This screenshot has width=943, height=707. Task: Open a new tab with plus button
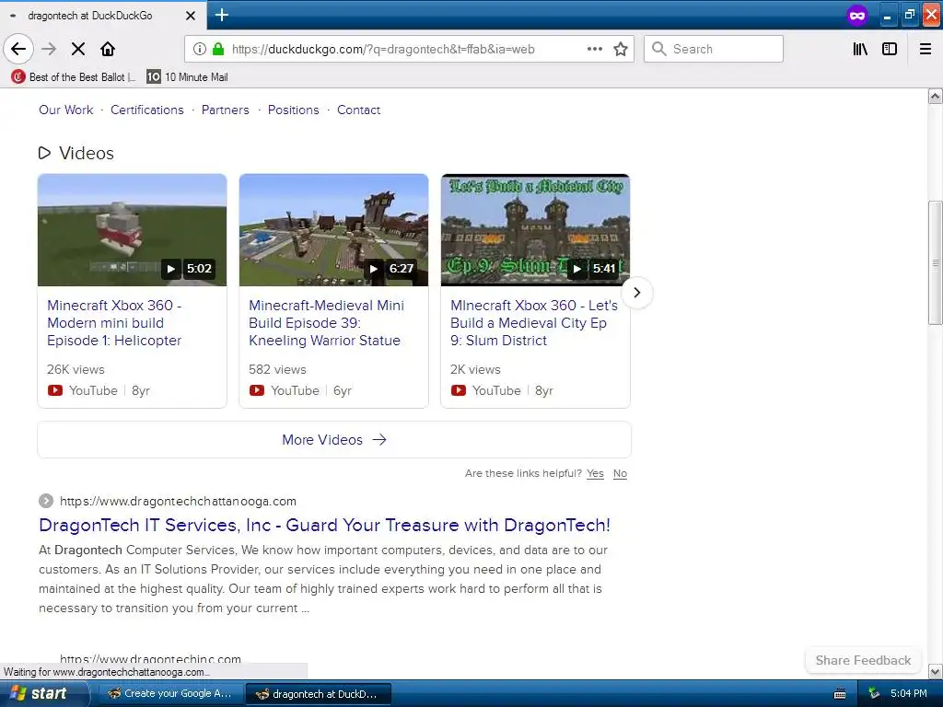pos(222,15)
